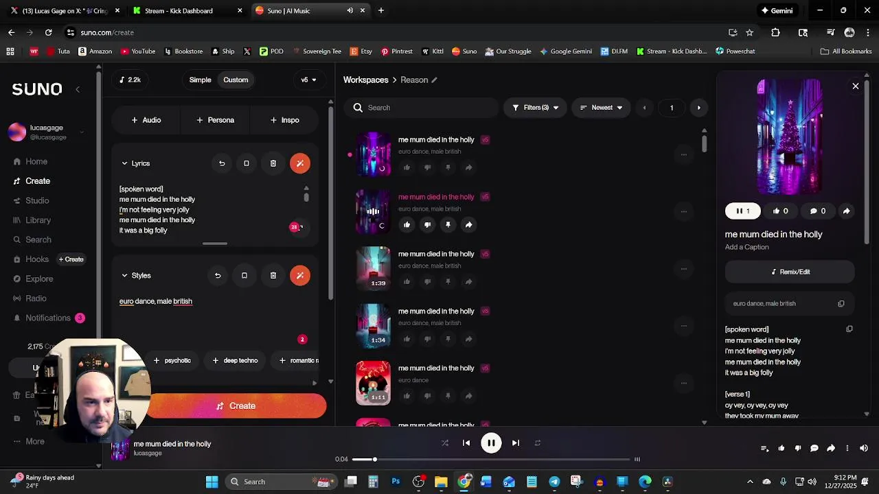Toggle shuffle in the player bar
The image size is (879, 494).
[x=444, y=443]
